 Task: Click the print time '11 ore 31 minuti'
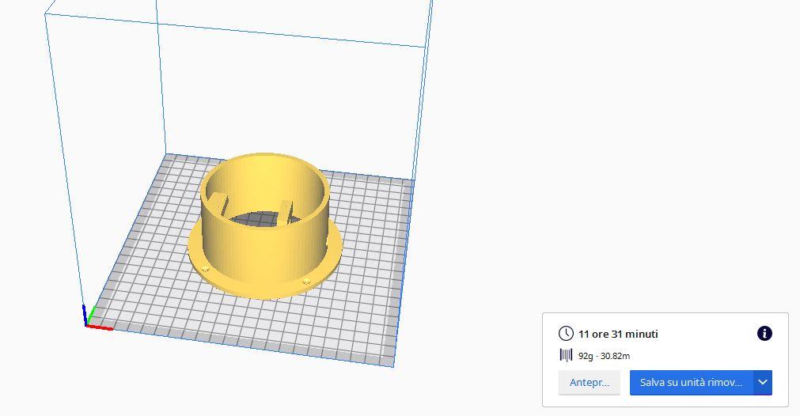point(618,334)
